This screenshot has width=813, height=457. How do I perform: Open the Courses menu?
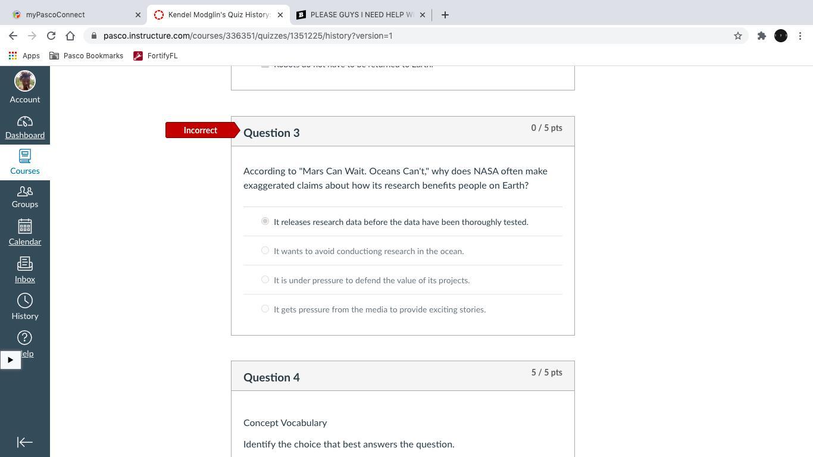(25, 162)
